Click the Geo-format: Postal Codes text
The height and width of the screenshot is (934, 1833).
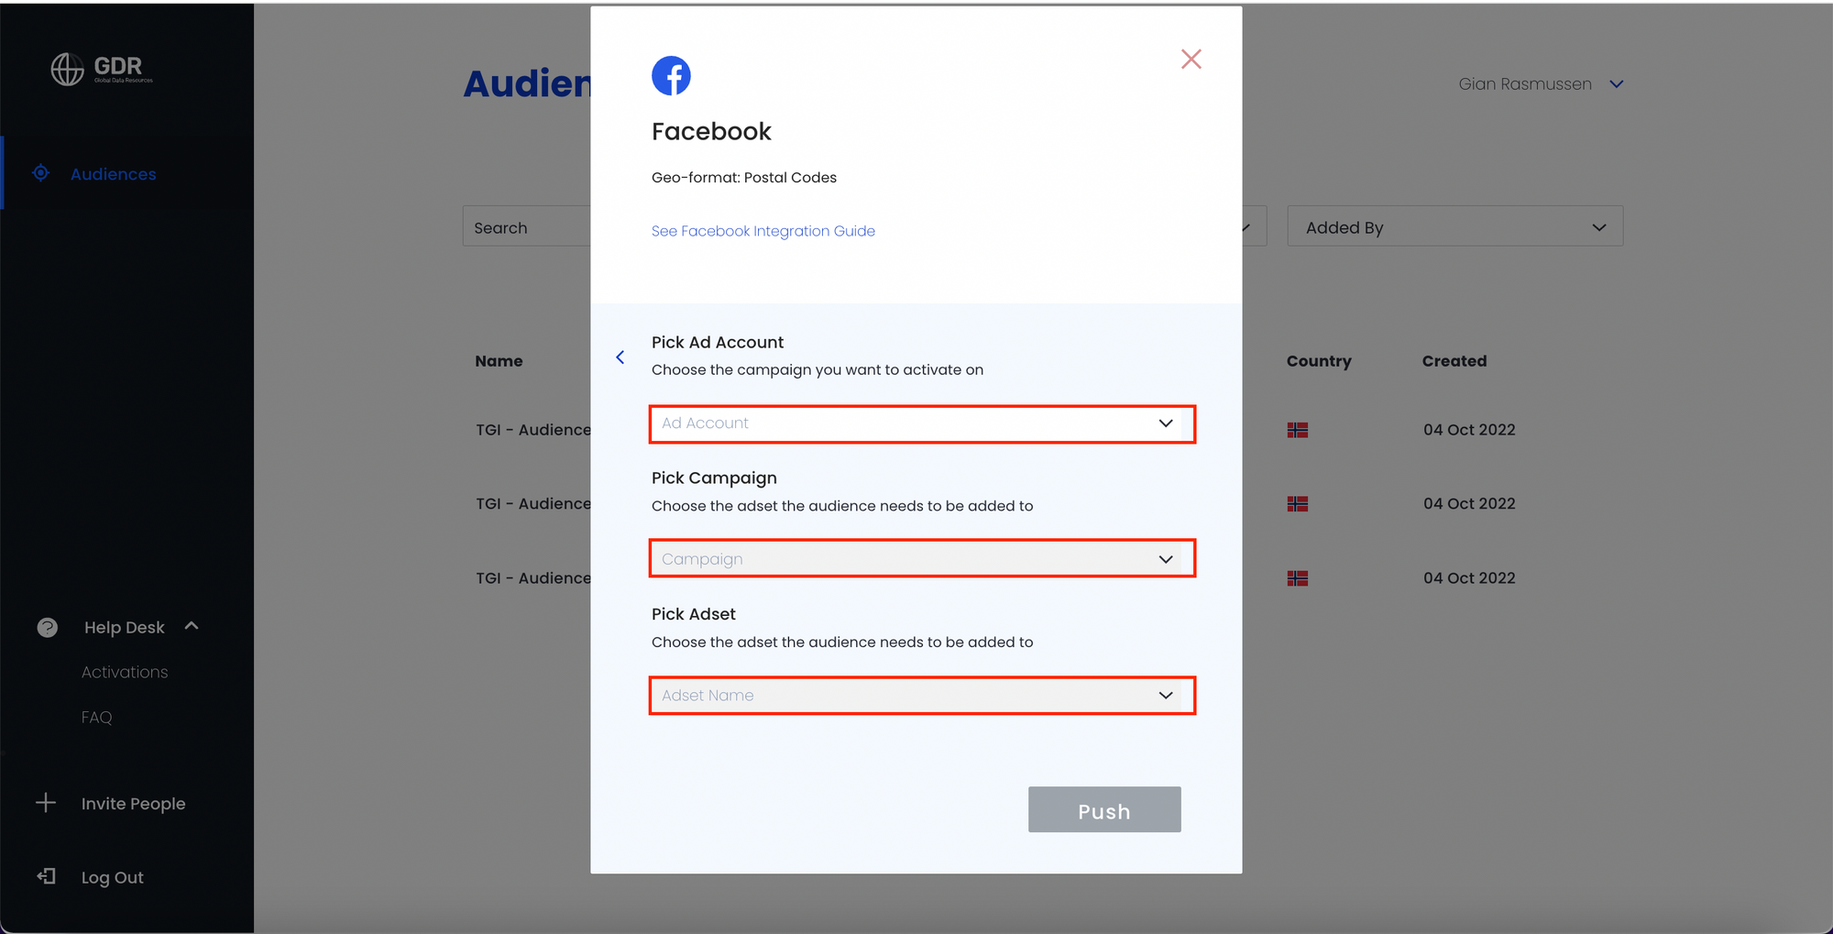(x=744, y=178)
